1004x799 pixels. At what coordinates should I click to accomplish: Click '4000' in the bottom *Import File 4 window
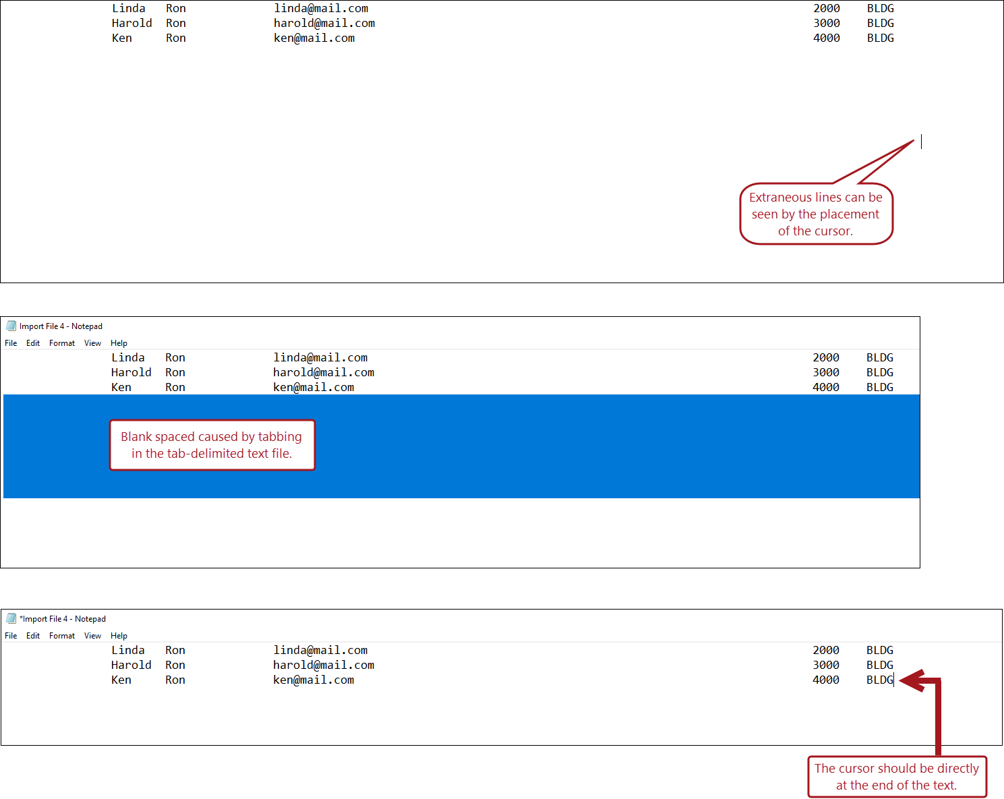point(826,680)
